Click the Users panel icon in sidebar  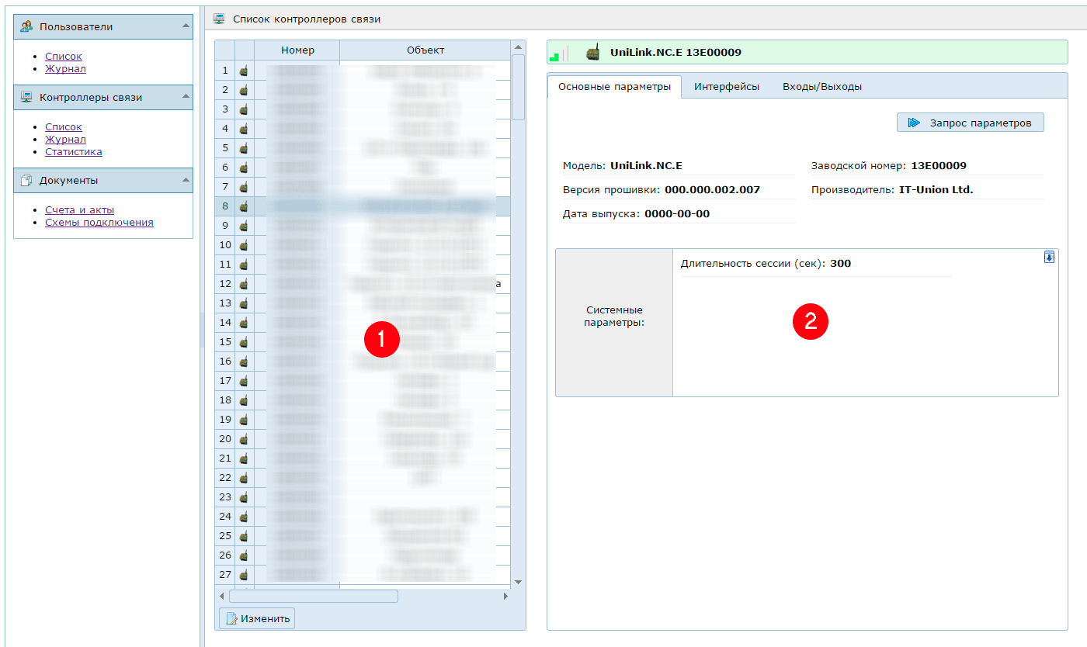pyautogui.click(x=26, y=26)
